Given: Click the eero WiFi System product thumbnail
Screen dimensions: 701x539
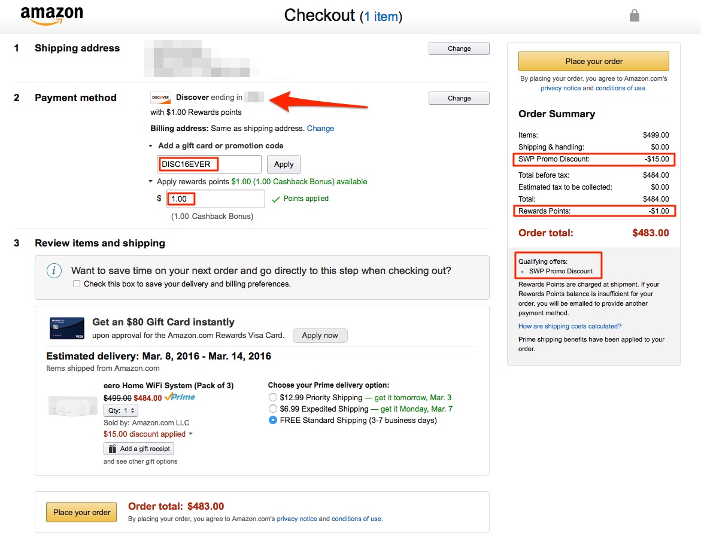Looking at the screenshot, I should point(72,406).
